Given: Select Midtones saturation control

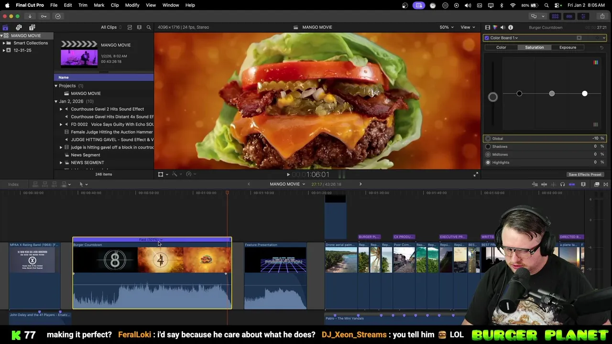Looking at the screenshot, I should tap(488, 154).
